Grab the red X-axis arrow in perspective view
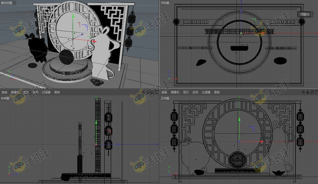318x184 pixels. 94,41
